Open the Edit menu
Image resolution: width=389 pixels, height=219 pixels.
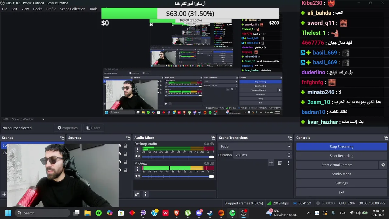[14, 9]
